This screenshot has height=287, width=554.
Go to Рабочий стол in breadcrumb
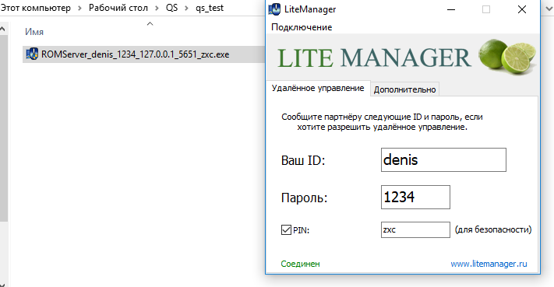coord(118,8)
